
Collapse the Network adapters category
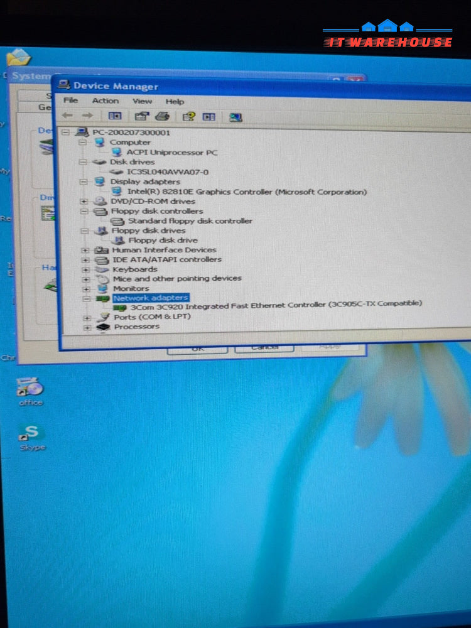click(x=87, y=299)
